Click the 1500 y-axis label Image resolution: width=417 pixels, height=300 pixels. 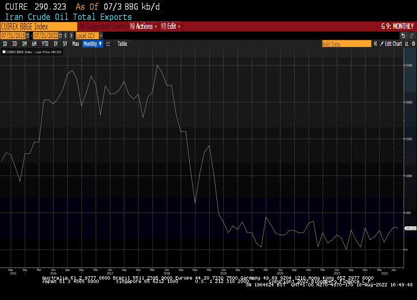[409, 139]
